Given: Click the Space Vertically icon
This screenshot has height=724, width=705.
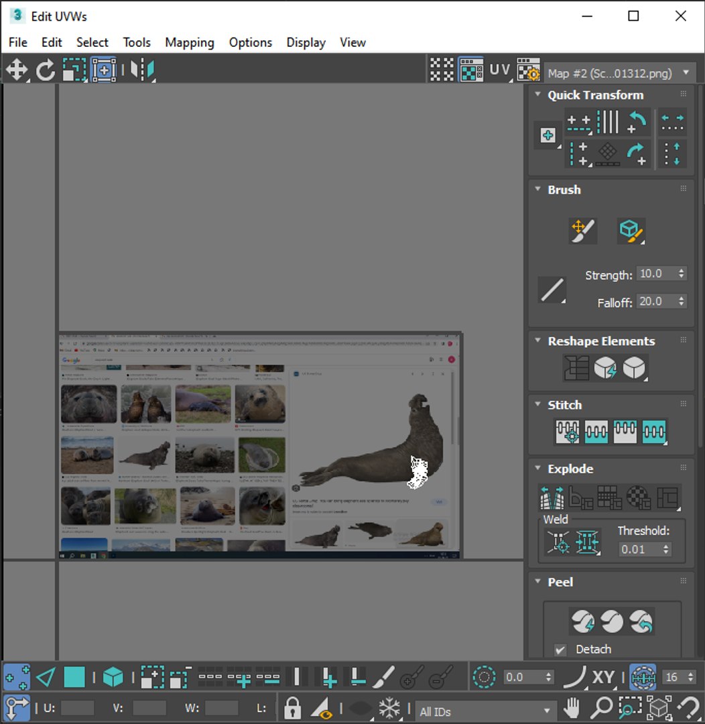Looking at the screenshot, I should pyautogui.click(x=672, y=154).
